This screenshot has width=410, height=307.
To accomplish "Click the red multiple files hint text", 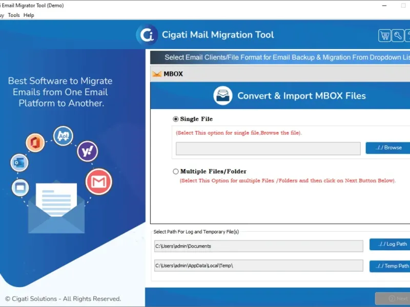I will (288, 181).
